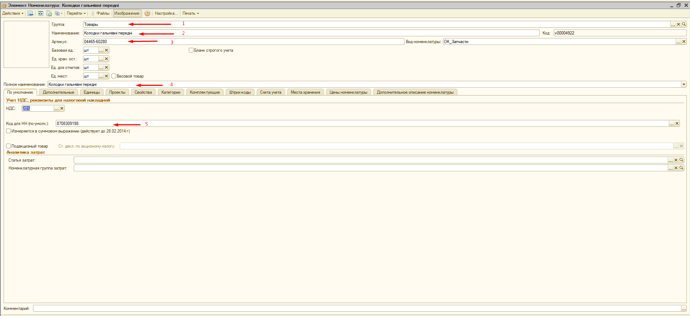This screenshot has width=690, height=316.
Task: Clear the Вид номенклатуры field with X
Action: point(684,42)
